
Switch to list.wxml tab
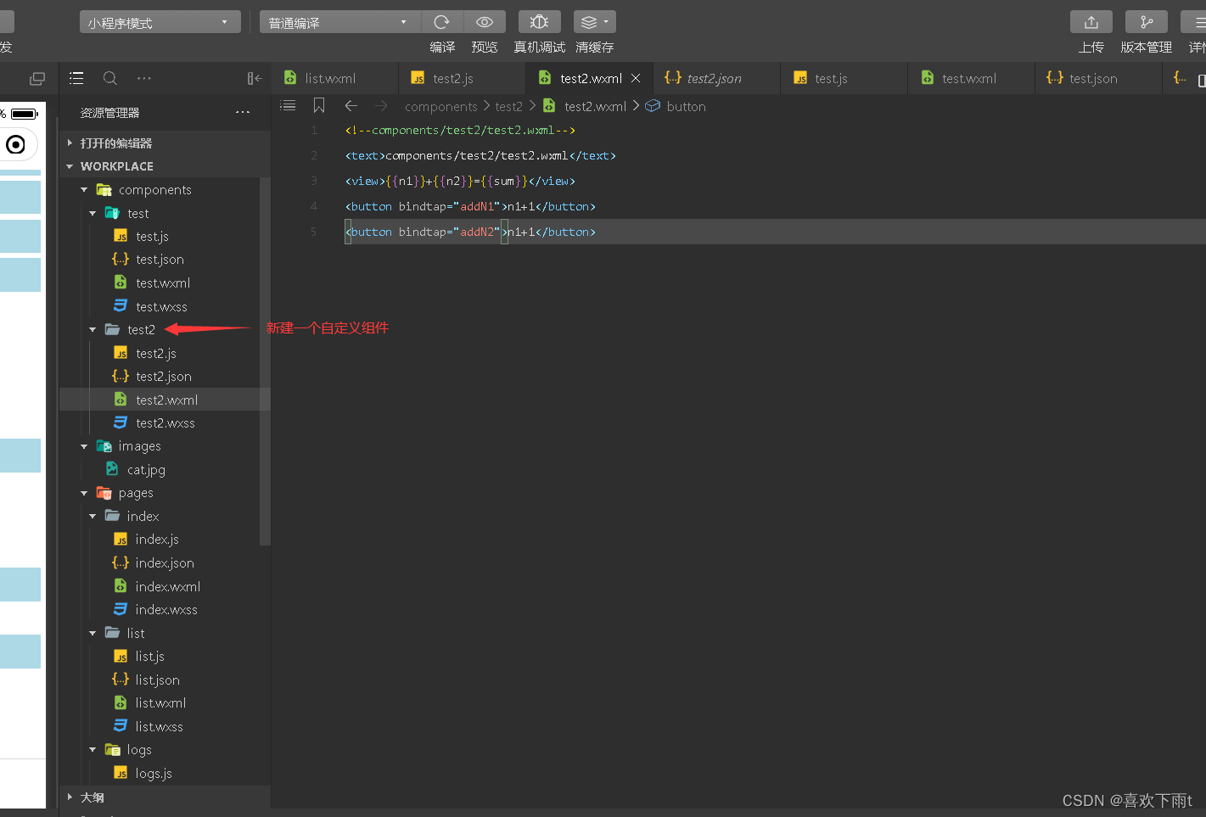pyautogui.click(x=335, y=78)
